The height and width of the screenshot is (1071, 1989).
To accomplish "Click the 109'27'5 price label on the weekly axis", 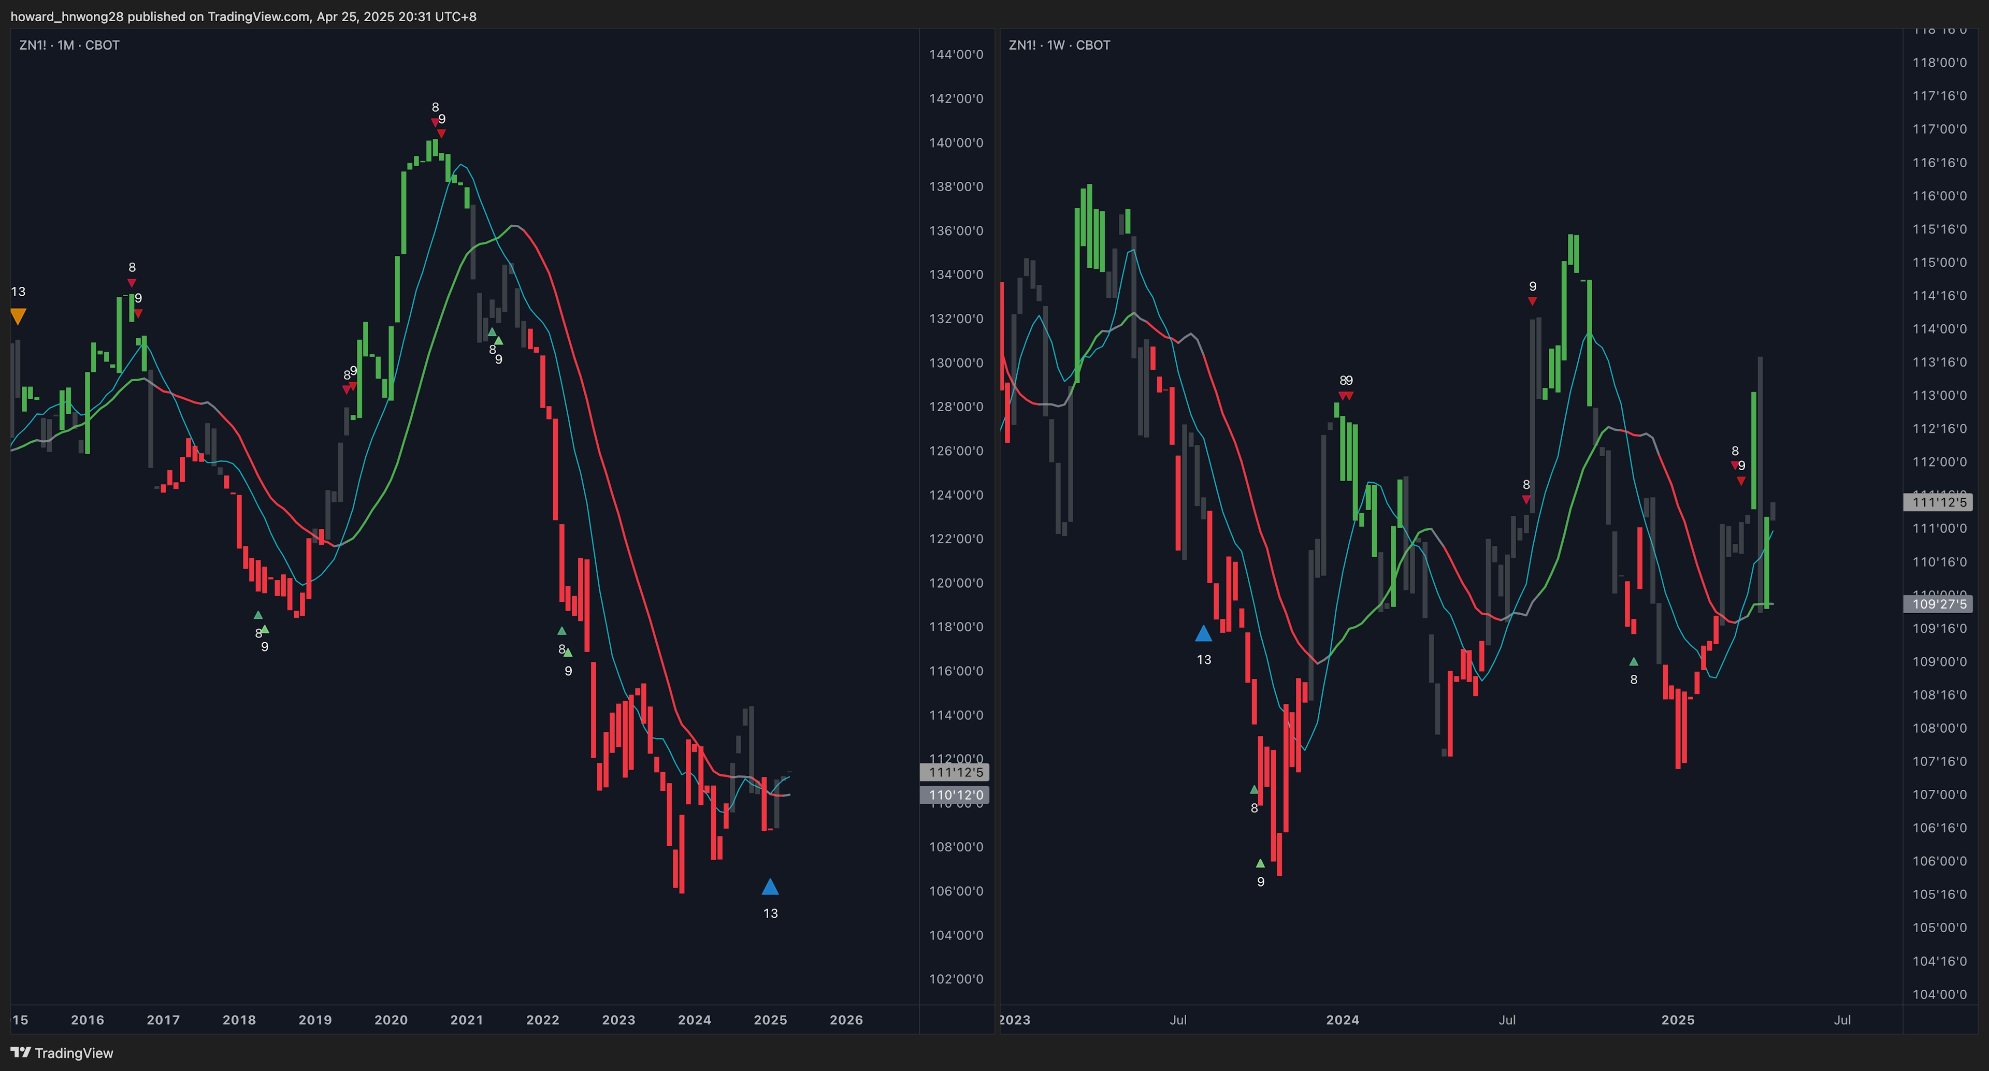I will click(x=1939, y=604).
